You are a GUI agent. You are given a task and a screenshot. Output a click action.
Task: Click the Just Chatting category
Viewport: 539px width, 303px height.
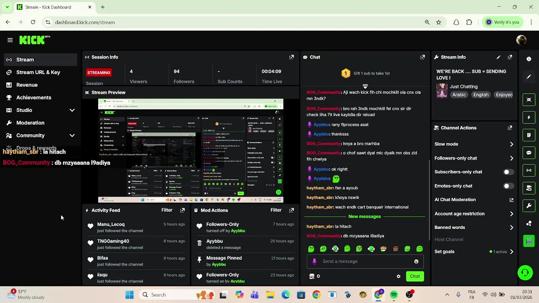click(x=464, y=87)
